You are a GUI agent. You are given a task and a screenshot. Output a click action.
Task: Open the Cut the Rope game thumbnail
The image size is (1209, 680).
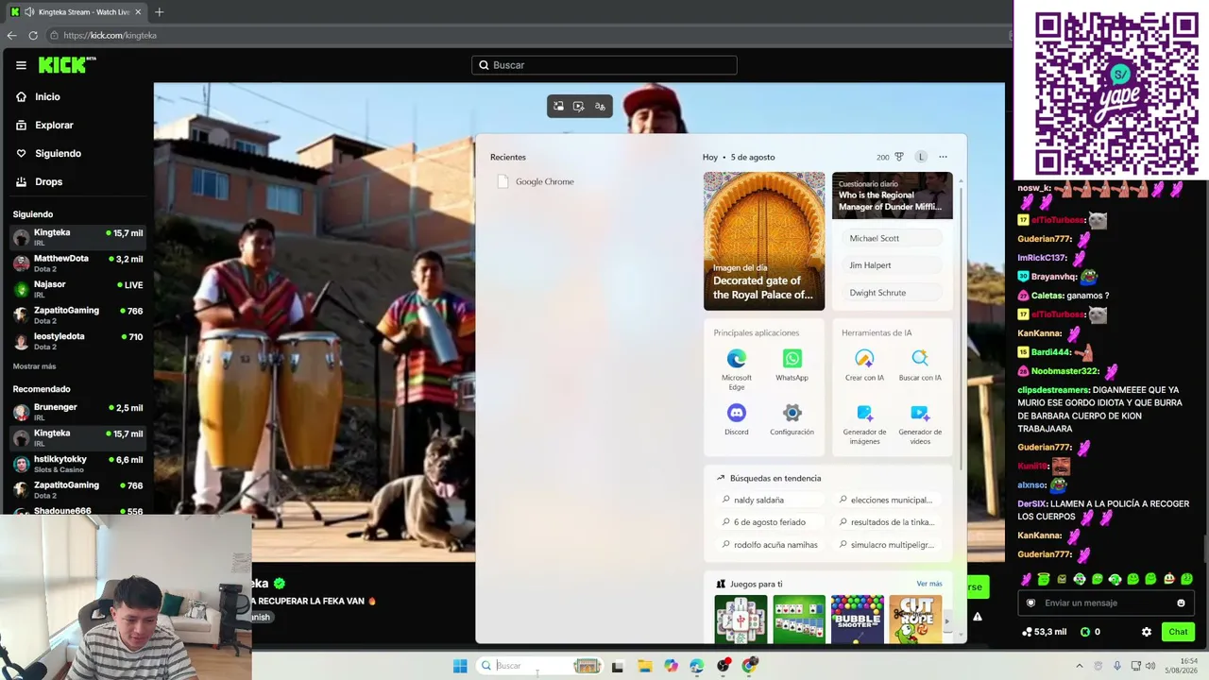(x=915, y=620)
